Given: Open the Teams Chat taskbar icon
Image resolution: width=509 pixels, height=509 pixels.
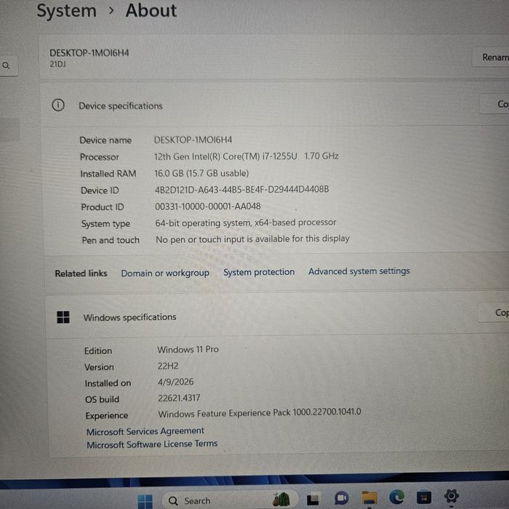Looking at the screenshot, I should click(341, 498).
